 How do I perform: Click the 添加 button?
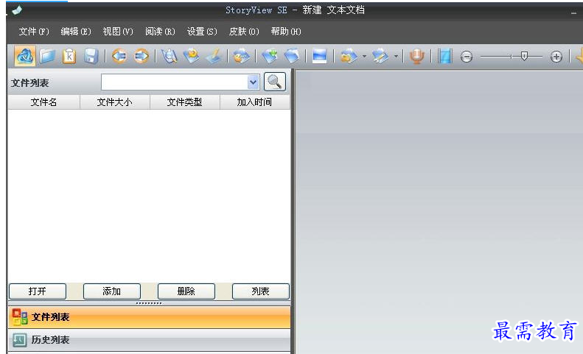[x=112, y=291]
